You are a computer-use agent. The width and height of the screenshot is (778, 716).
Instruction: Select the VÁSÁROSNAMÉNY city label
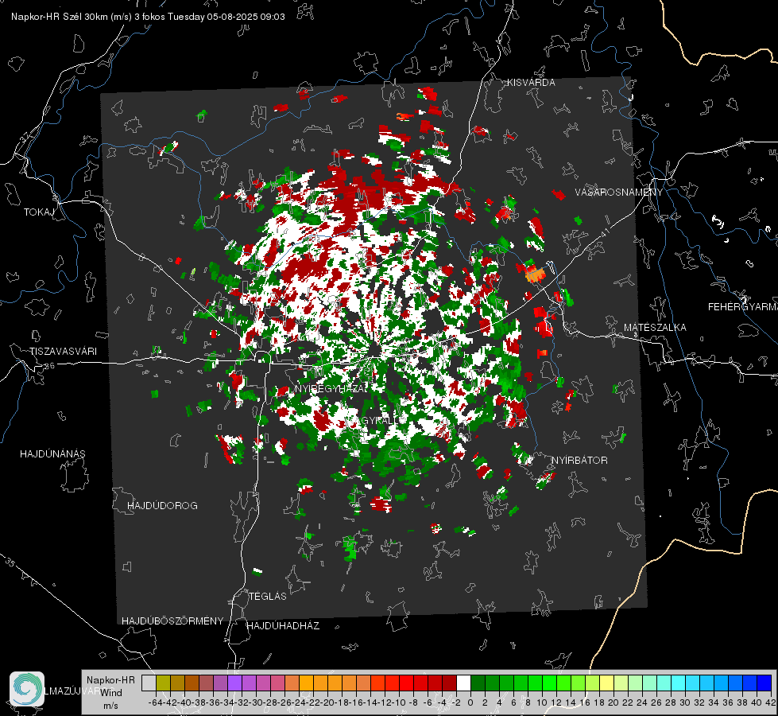coord(619,193)
